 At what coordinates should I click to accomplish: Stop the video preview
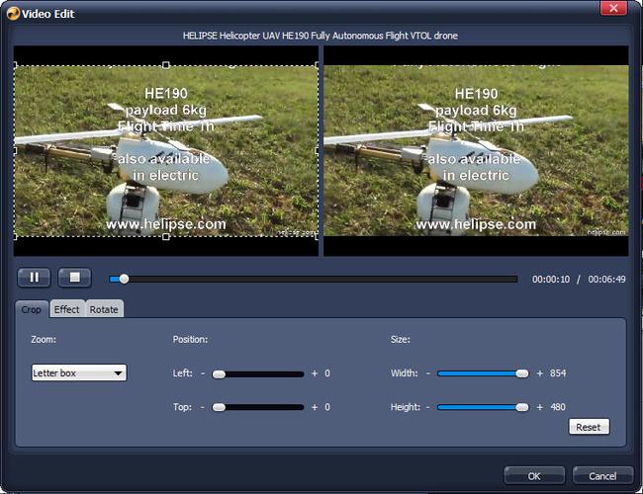pyautogui.click(x=74, y=278)
